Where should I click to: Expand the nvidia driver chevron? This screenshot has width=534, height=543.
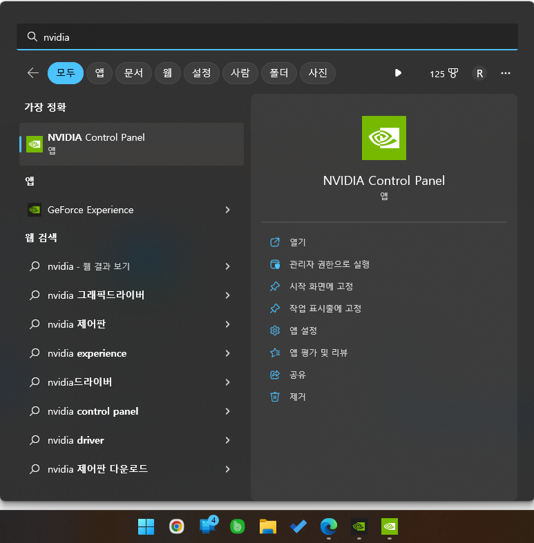click(x=227, y=440)
